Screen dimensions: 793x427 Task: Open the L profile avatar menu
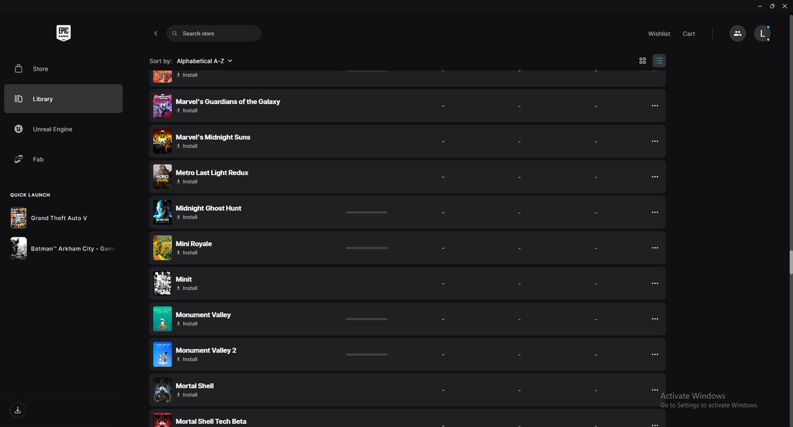click(x=762, y=33)
